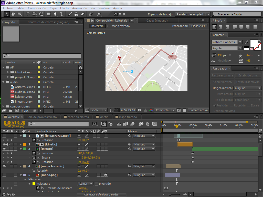Open the magnification dropdown showing 25%
Image resolution: width=263 pixels, height=197 pixels.
coord(99,110)
